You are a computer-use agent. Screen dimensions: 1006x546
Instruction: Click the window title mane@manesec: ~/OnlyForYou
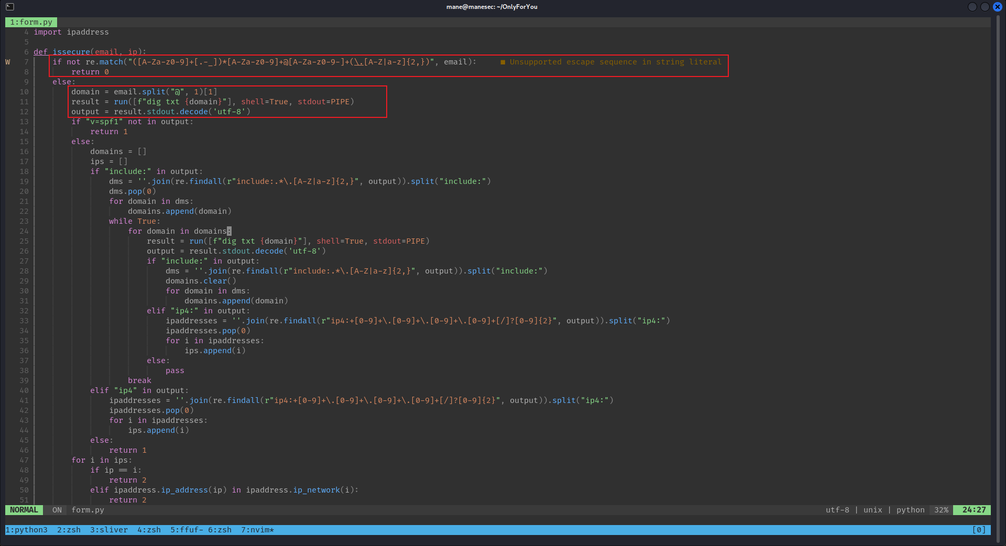coord(492,7)
